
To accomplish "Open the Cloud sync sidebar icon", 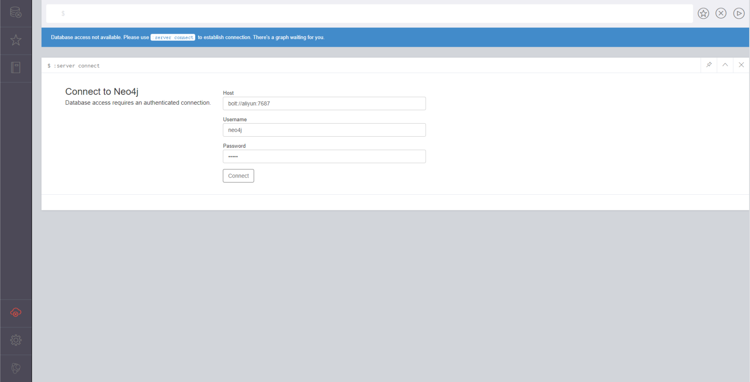I will pos(16,313).
